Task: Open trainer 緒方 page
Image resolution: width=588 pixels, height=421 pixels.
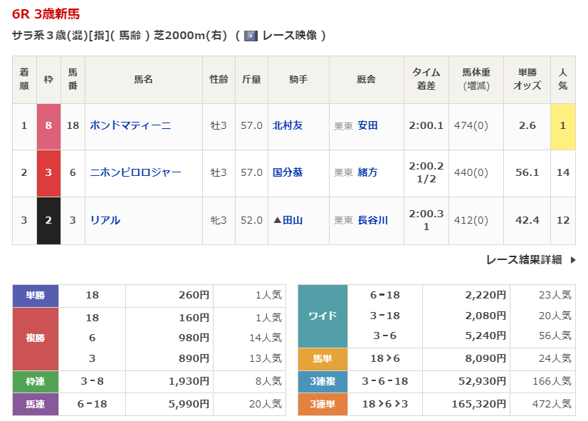Action: click(367, 172)
